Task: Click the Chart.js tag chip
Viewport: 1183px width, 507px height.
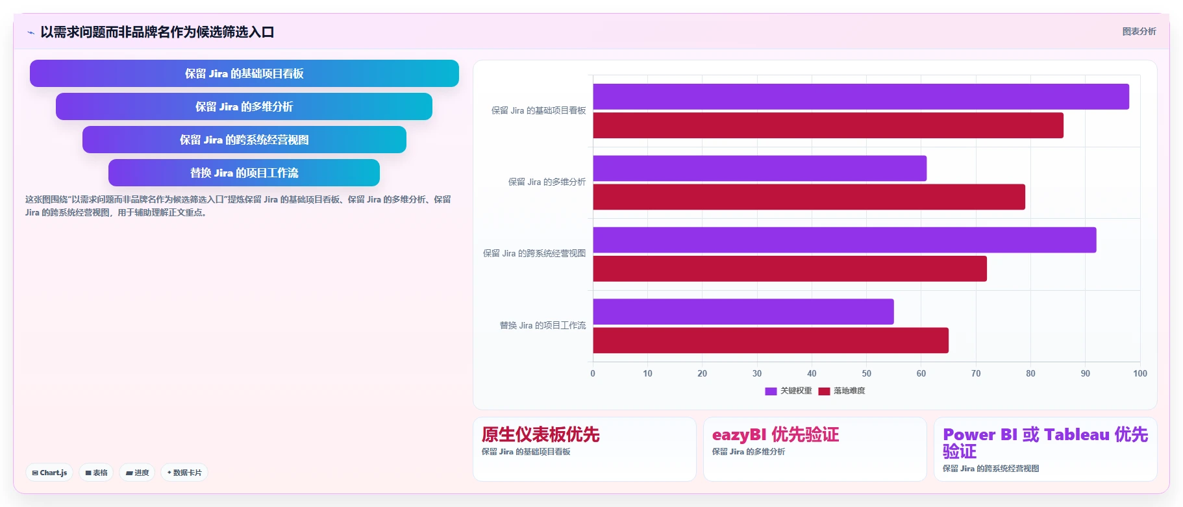Action: coord(50,473)
